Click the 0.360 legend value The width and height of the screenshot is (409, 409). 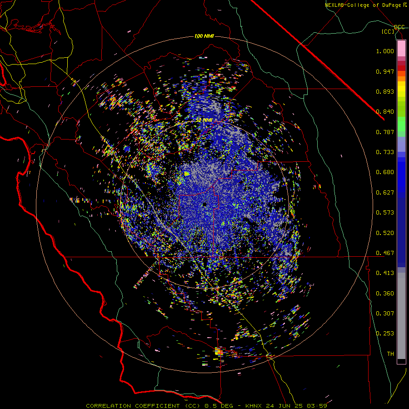click(385, 294)
